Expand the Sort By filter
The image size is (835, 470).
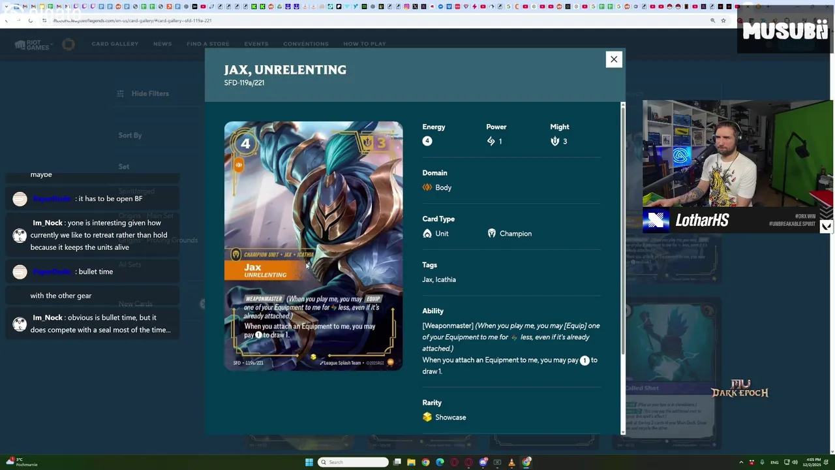click(130, 135)
